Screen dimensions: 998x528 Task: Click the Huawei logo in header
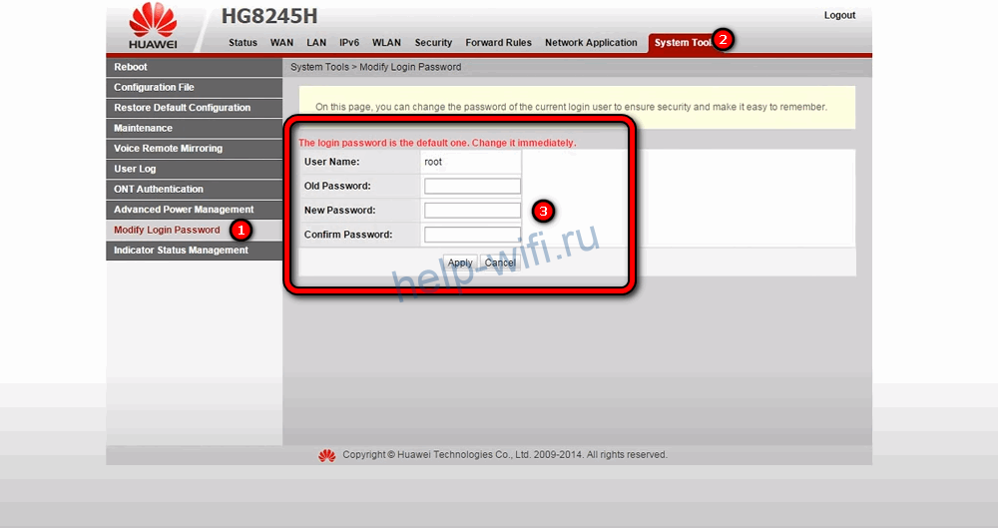153,26
